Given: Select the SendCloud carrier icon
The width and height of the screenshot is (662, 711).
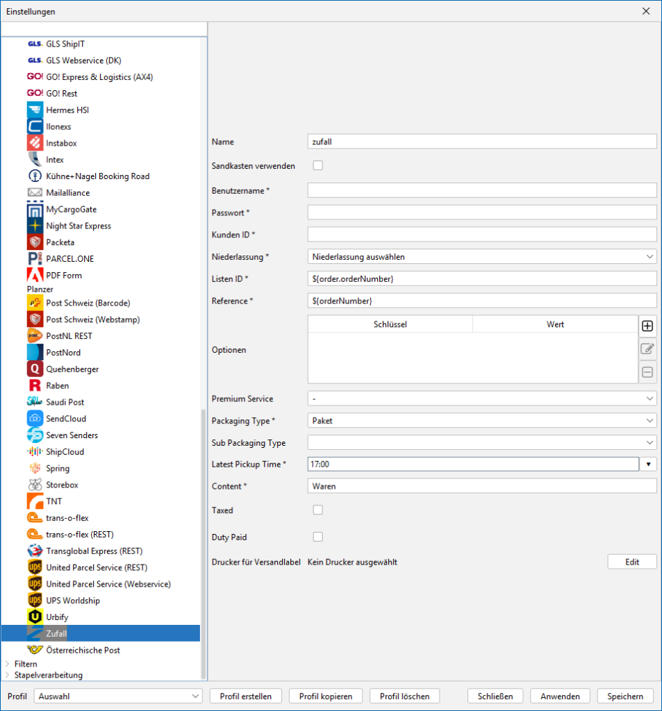Looking at the screenshot, I should coord(35,419).
